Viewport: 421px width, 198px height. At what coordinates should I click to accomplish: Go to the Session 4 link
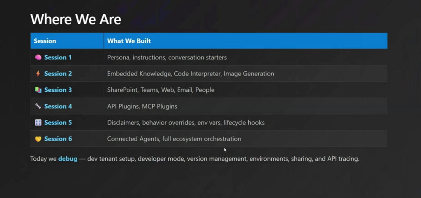58,106
